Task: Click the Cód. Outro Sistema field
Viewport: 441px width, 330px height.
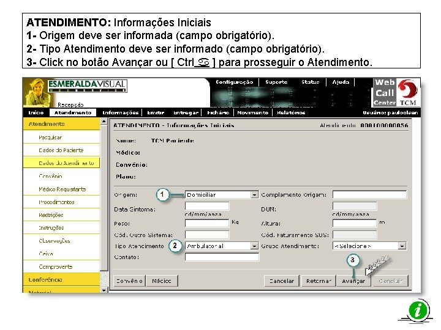Action: coord(207,235)
